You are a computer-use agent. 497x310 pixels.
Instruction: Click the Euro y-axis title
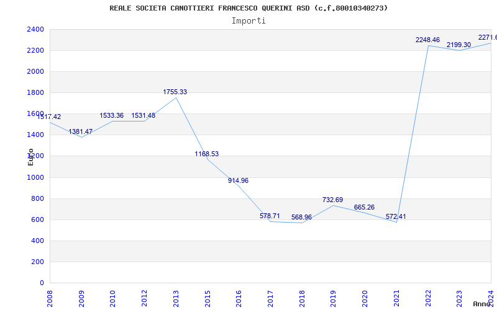click(x=30, y=157)
